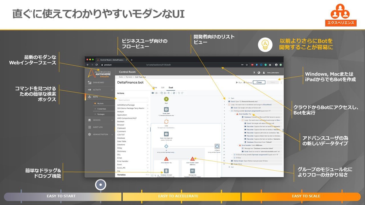Open Dashboard in the sidebar
Screen dimensions: 365x205
pyautogui.click(x=100, y=83)
